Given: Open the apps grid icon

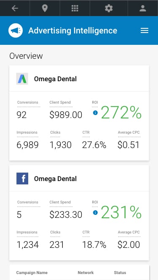Looking at the screenshot, I should point(75,8).
